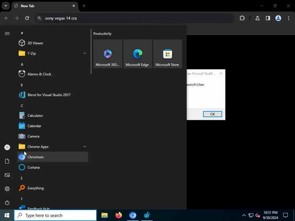Launch Alarms & Clock app
This screenshot has width=295, height=221.
click(52, 74)
